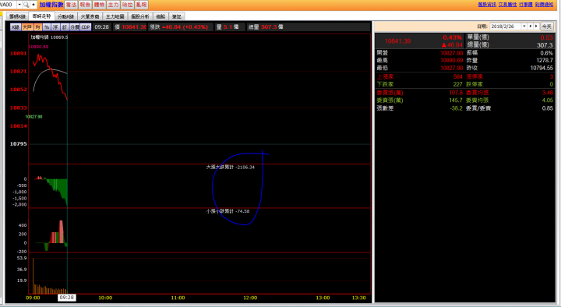Switch to the 個股分析 tab
The height and width of the screenshot is (307, 561).
(x=140, y=16)
